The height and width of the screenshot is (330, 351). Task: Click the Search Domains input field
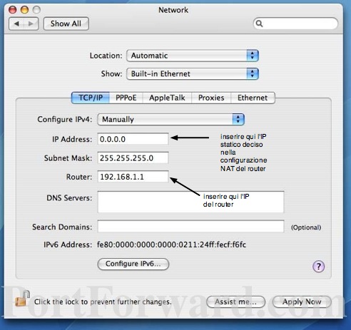click(190, 227)
